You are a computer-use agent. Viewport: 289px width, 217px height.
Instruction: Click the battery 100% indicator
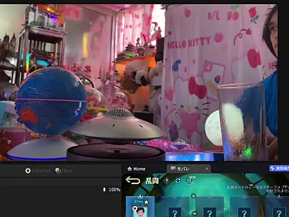(x=111, y=189)
